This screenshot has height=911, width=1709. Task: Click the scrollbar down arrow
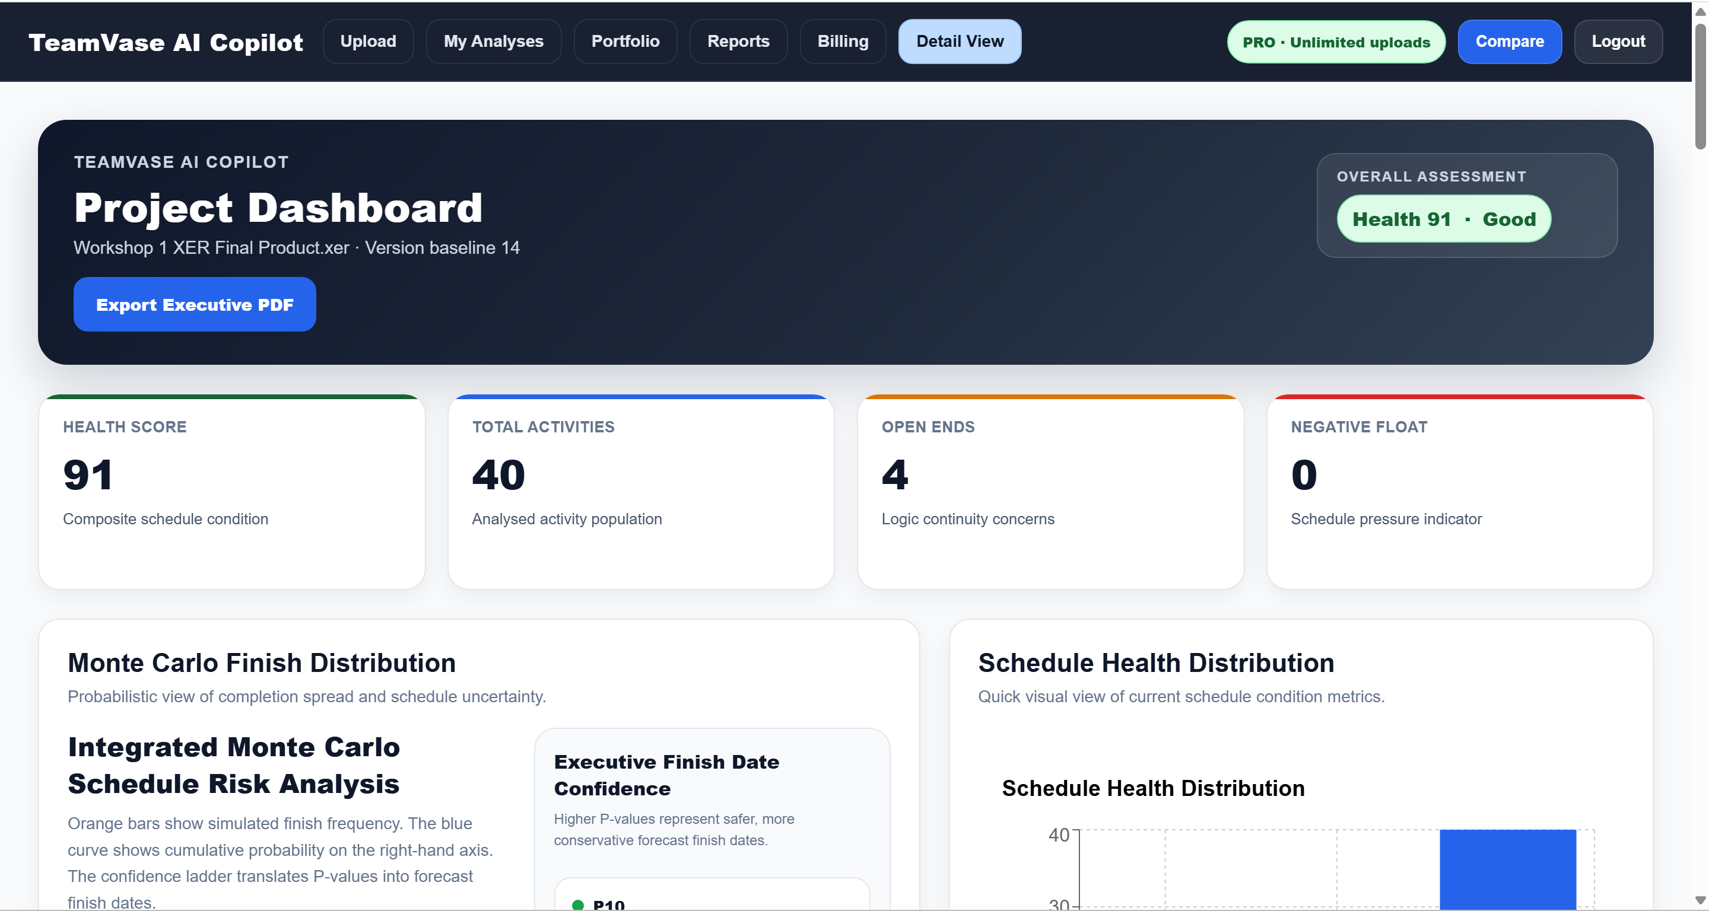pyautogui.click(x=1700, y=900)
